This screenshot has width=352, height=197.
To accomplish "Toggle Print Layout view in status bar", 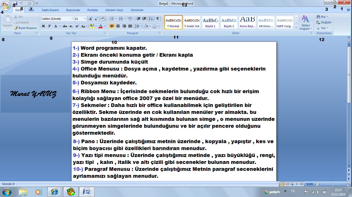I will [283, 184].
